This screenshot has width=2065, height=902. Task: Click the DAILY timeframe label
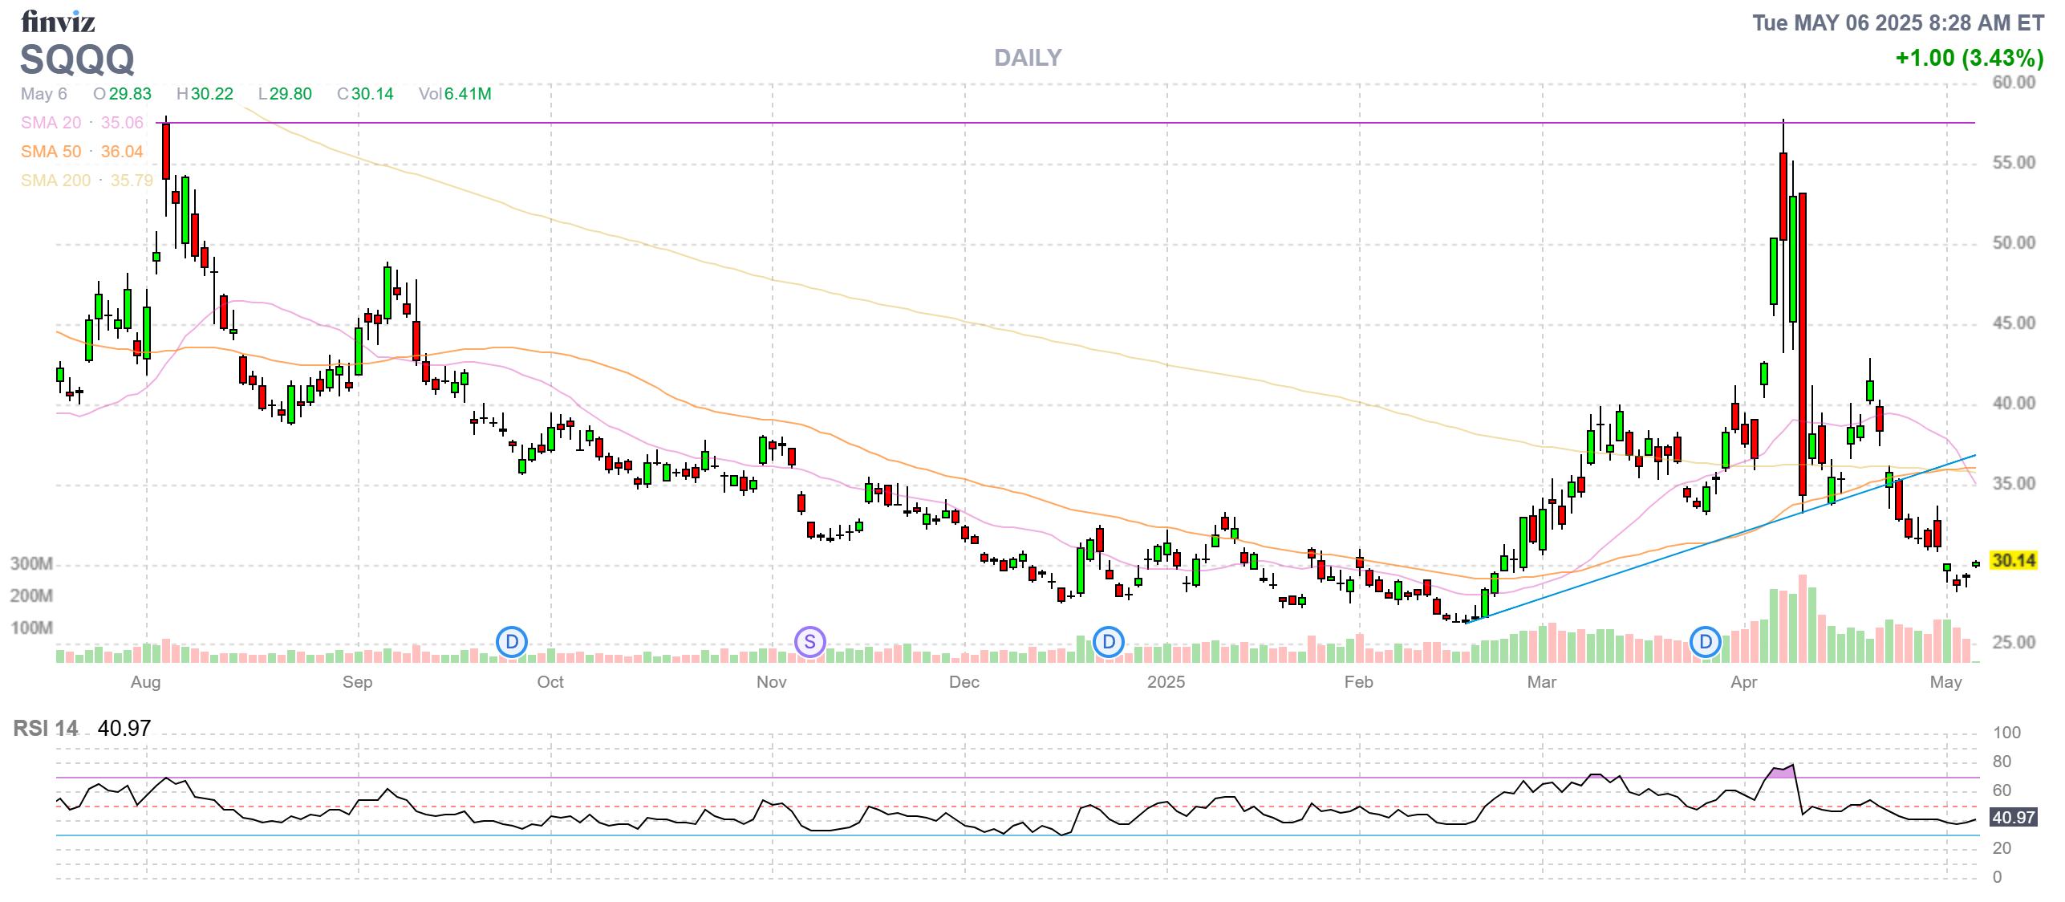[1027, 58]
